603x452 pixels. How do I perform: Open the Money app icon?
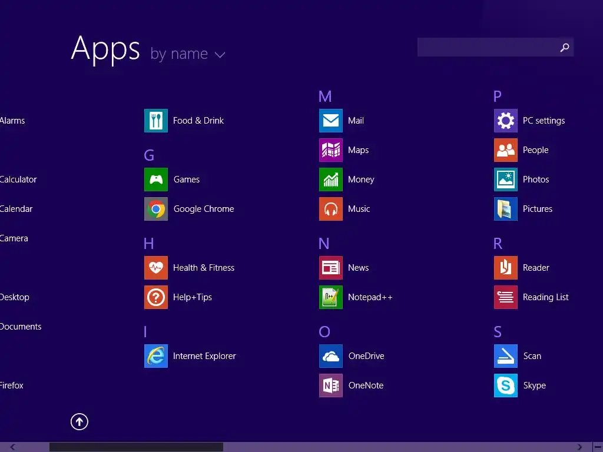(331, 179)
